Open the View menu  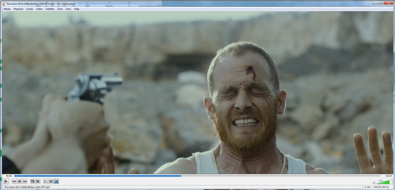[68, 9]
